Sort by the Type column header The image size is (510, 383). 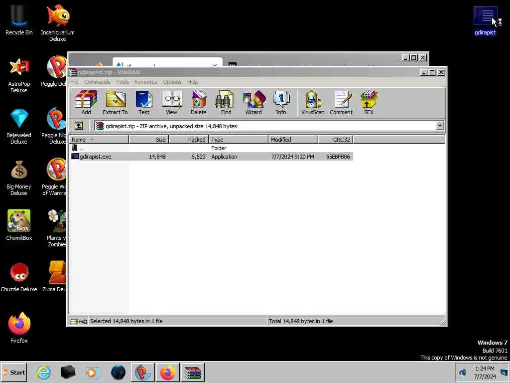[x=239, y=140]
